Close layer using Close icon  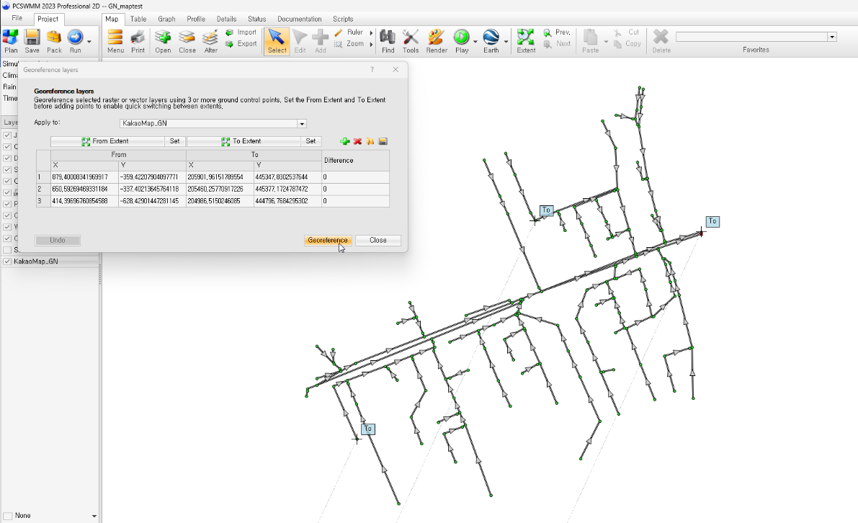point(187,41)
